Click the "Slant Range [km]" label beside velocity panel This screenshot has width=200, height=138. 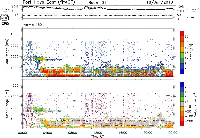(x=7, y=104)
